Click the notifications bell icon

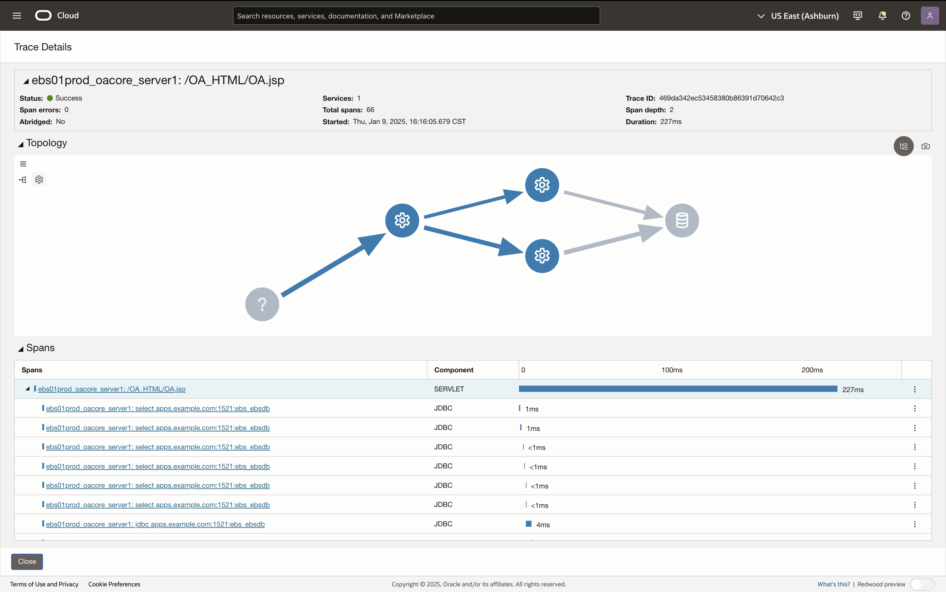tap(882, 16)
